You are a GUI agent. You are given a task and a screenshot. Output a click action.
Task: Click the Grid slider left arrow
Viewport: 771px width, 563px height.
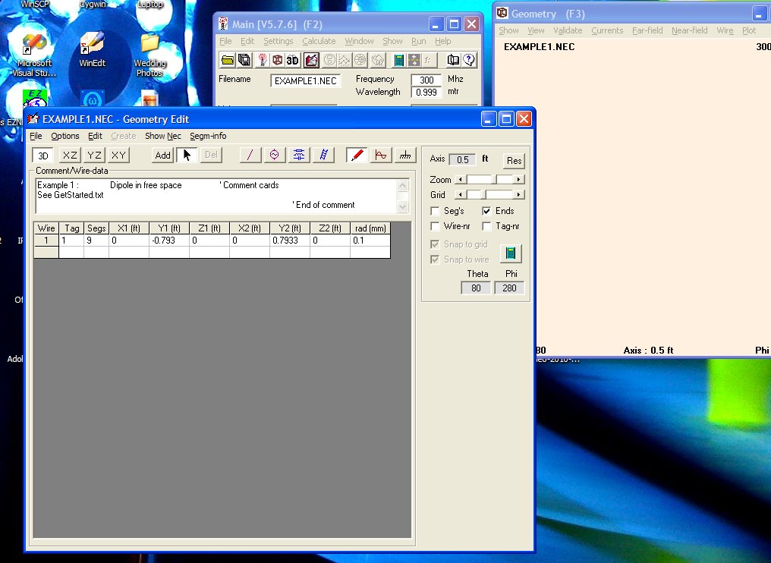pos(459,195)
